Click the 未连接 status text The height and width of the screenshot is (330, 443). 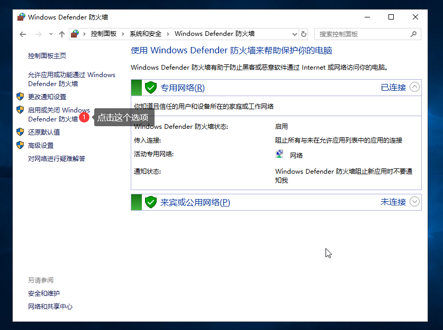[x=393, y=202]
